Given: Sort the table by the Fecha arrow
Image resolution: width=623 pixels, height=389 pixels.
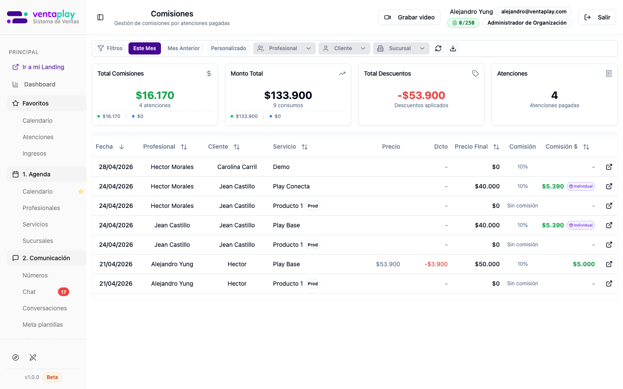Looking at the screenshot, I should [x=122, y=147].
